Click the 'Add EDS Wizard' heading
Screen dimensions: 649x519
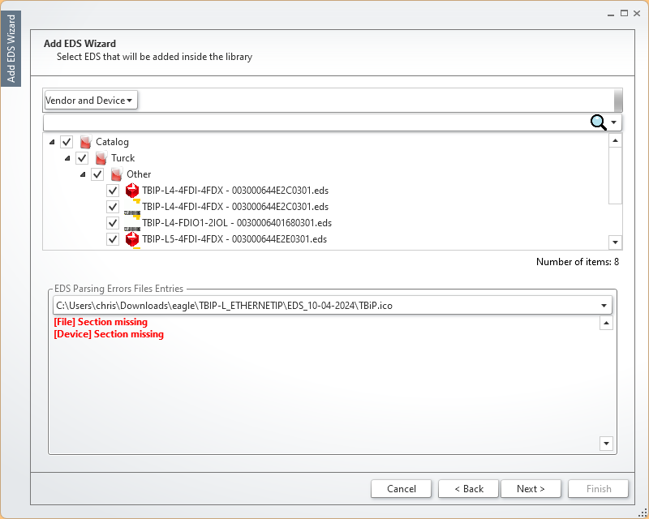click(x=80, y=44)
